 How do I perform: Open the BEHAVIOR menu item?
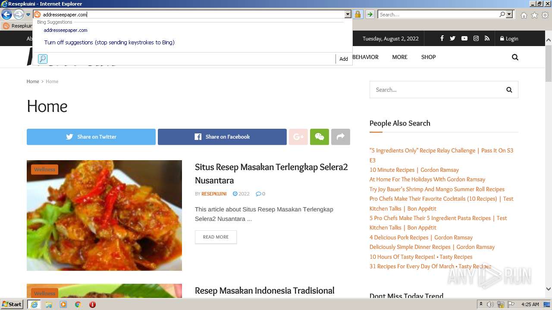click(365, 57)
